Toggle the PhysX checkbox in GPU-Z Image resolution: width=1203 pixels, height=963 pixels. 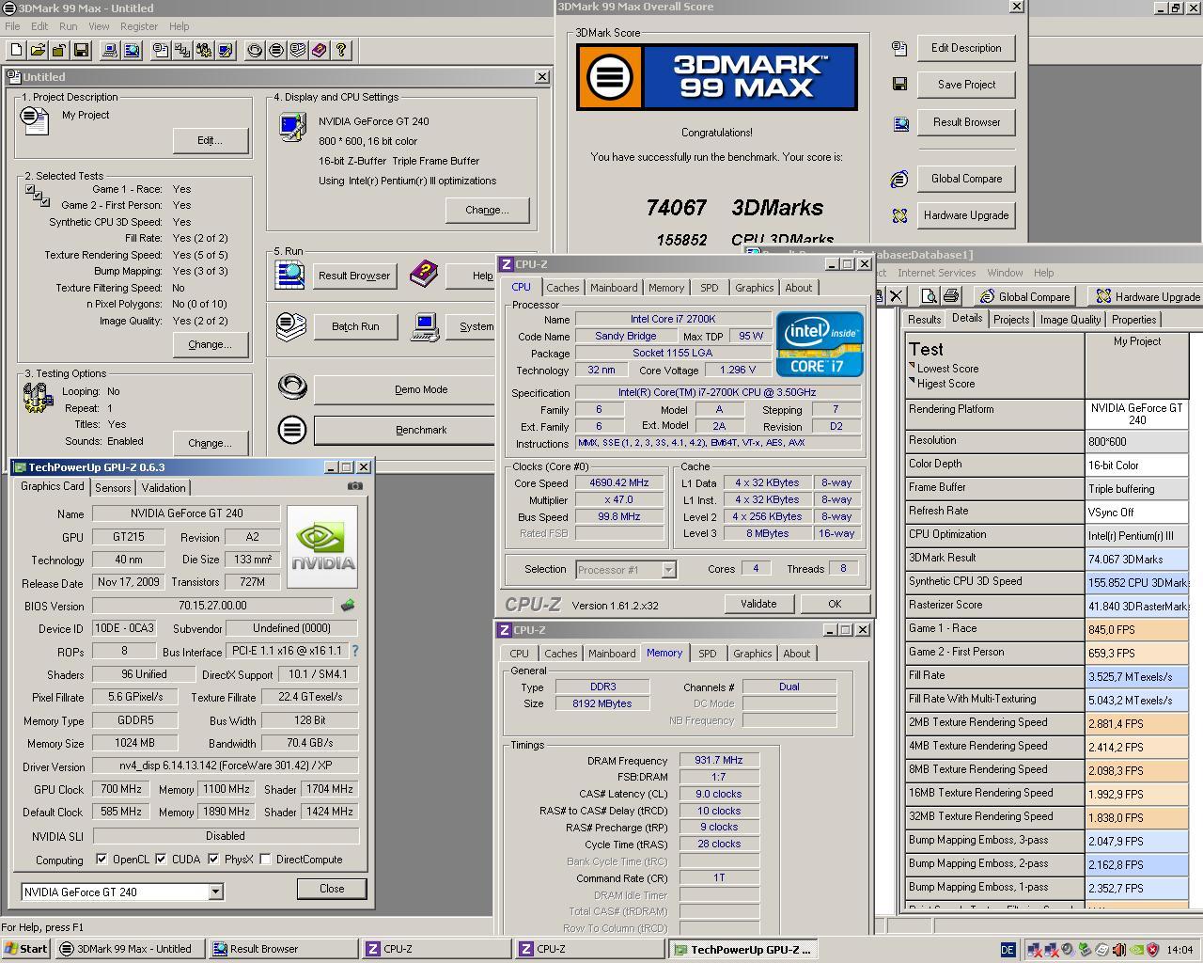(x=213, y=860)
